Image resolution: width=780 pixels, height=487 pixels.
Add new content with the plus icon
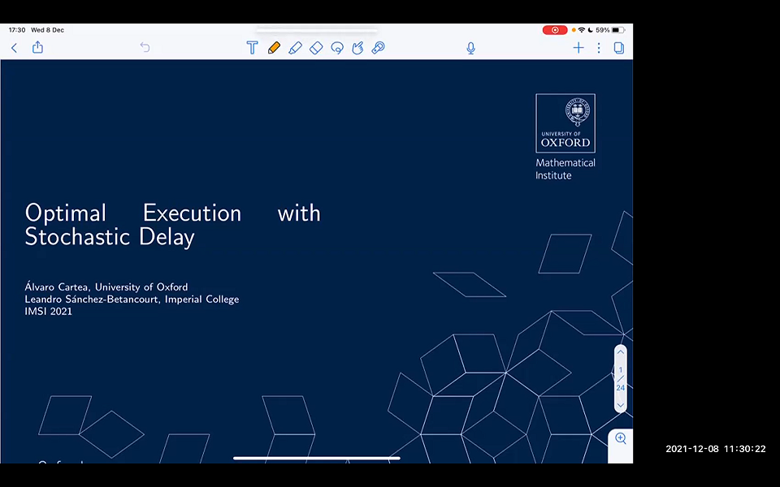click(x=578, y=48)
